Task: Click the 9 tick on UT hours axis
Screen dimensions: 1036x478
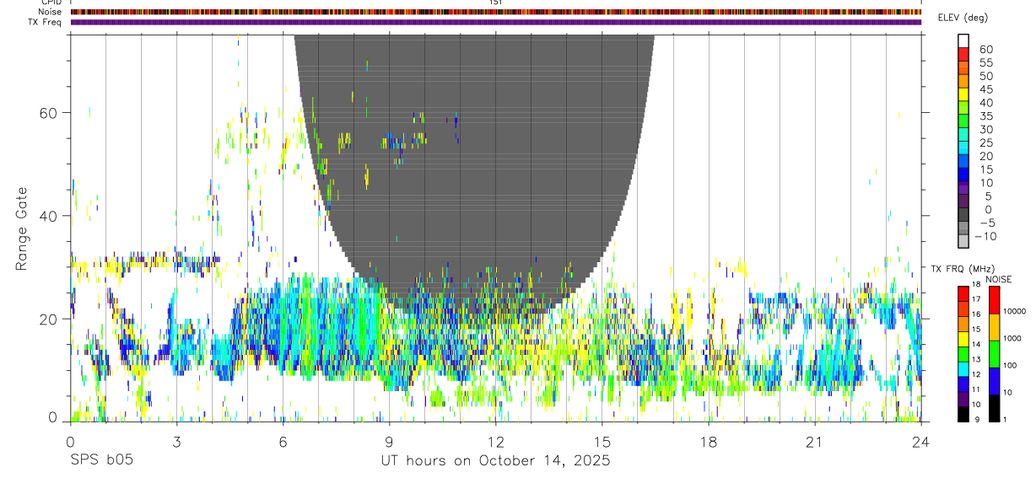Action: coord(389,443)
